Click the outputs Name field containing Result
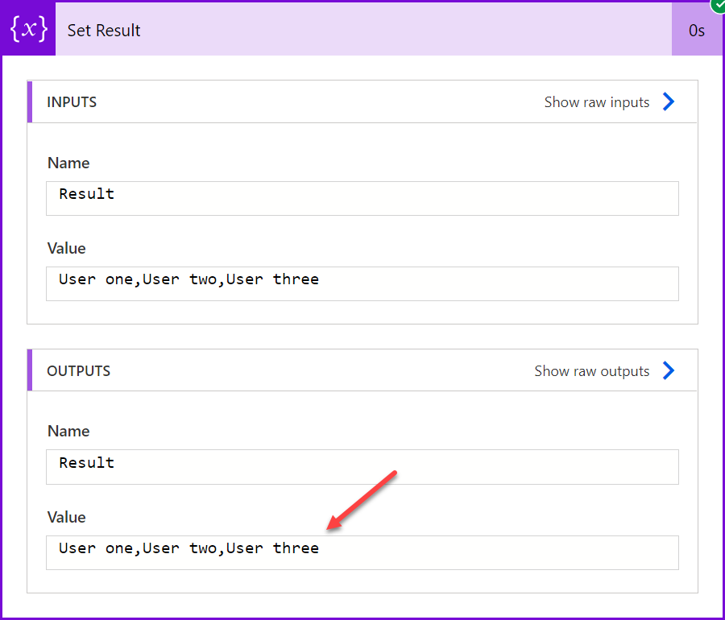725x620 pixels. point(362,467)
